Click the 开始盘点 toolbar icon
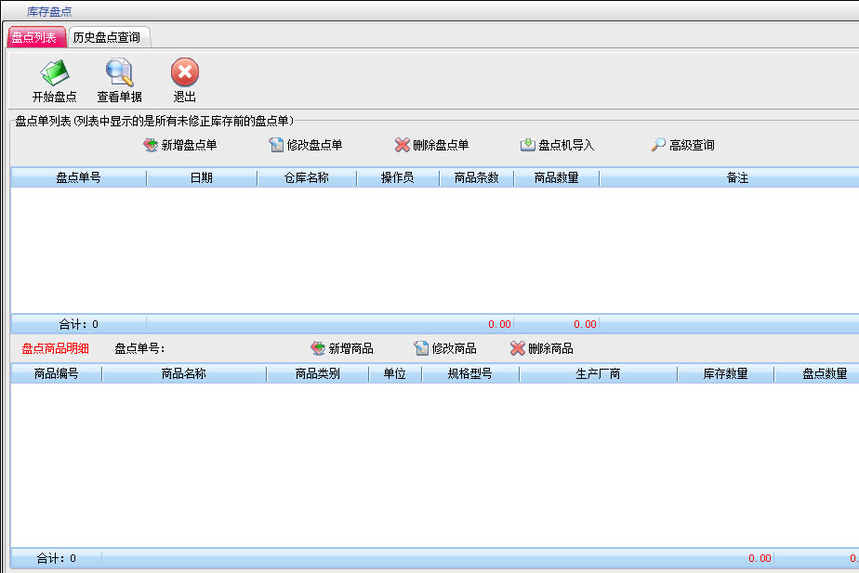859x573 pixels. point(55,73)
